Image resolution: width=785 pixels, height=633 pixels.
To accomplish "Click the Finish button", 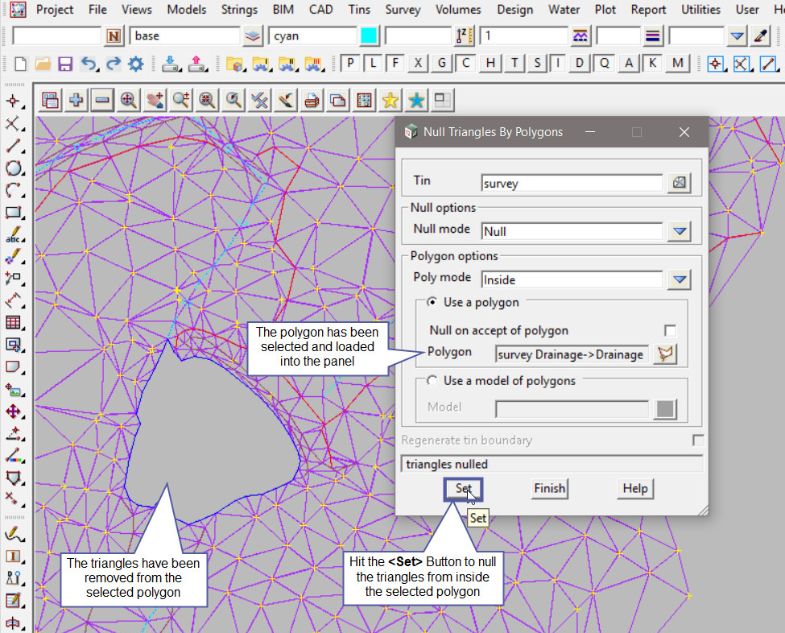I will point(549,488).
